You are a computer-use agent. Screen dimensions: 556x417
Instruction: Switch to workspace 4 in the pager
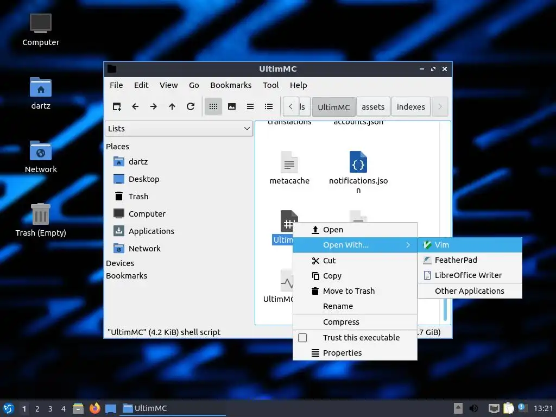[x=64, y=409]
